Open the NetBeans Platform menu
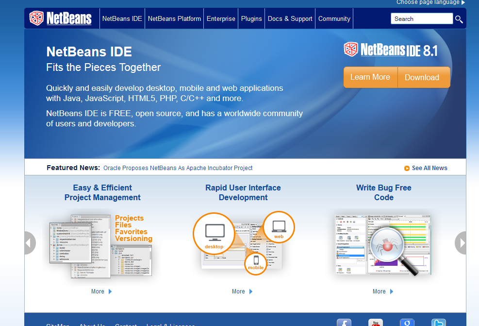 point(174,18)
